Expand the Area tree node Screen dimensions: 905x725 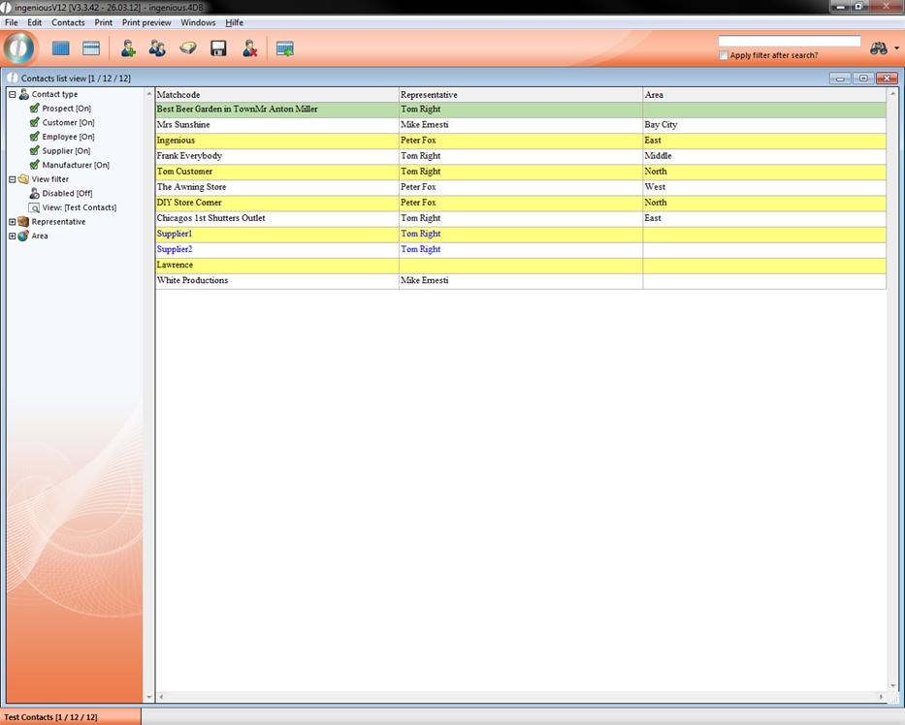[x=13, y=236]
